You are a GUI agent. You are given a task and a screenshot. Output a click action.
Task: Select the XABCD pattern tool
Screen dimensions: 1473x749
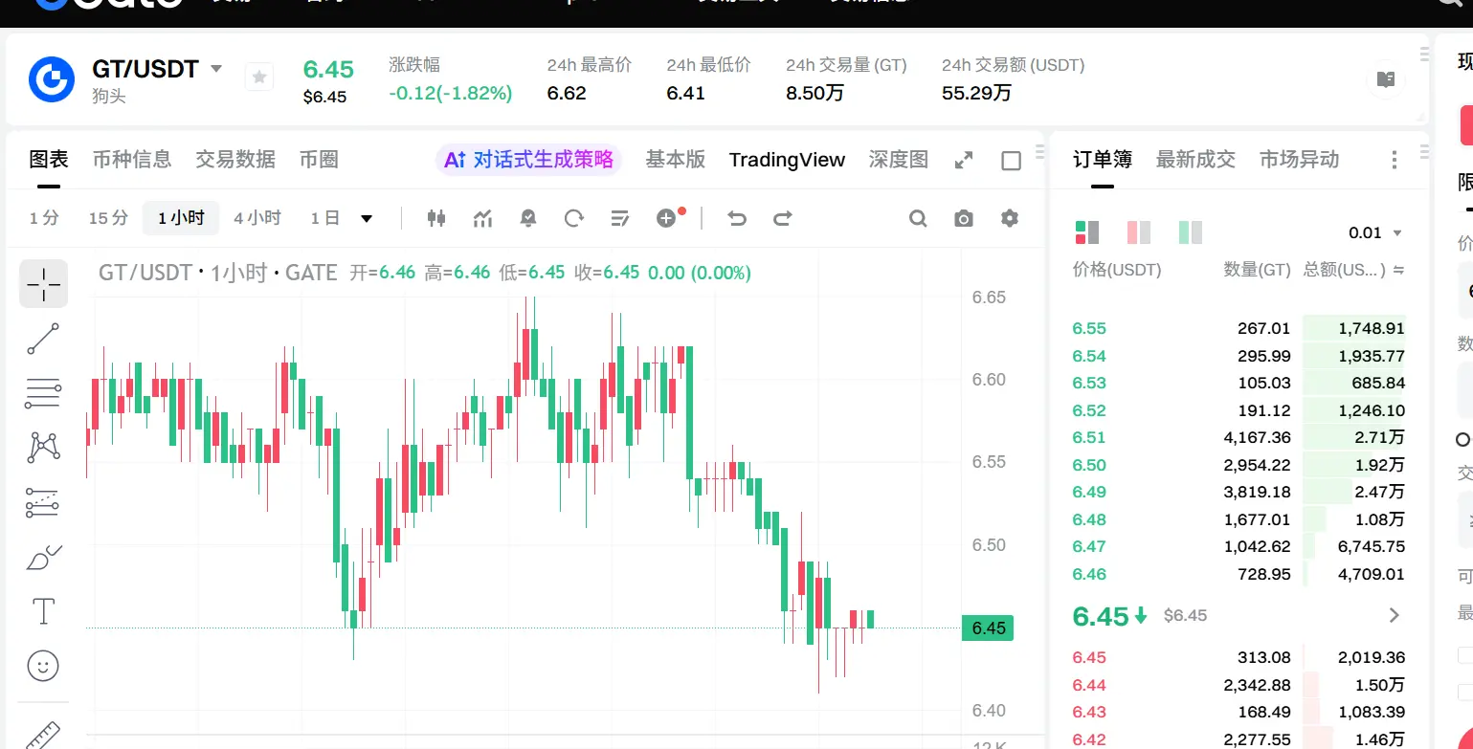43,447
